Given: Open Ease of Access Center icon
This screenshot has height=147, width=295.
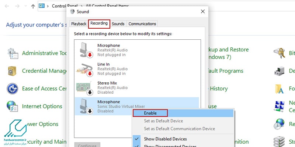Looking at the screenshot, I should (x=13, y=89).
